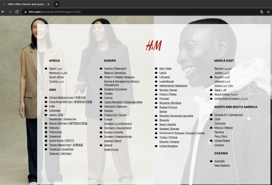Select the Malaysia link
Viewport: 272px width, 185px height.
pyautogui.click(x=54, y=128)
